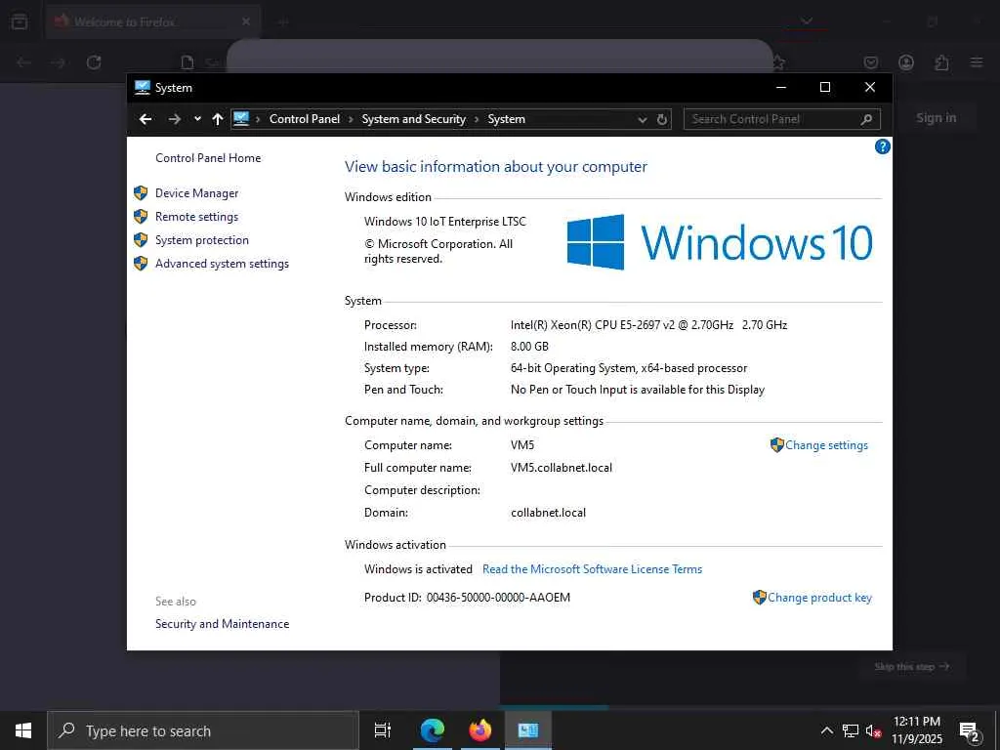Screen dimensions: 1000x750
Task: Click Change settings for computer name
Action: pos(826,445)
